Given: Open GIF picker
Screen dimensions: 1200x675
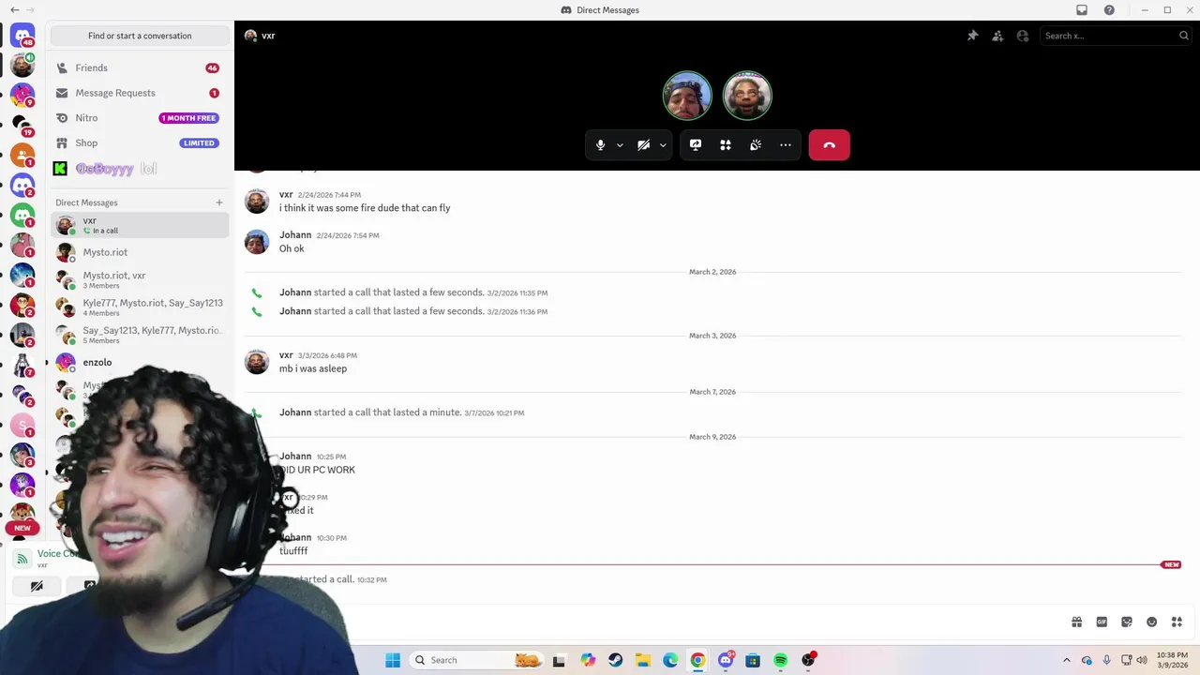Looking at the screenshot, I should pyautogui.click(x=1102, y=622).
